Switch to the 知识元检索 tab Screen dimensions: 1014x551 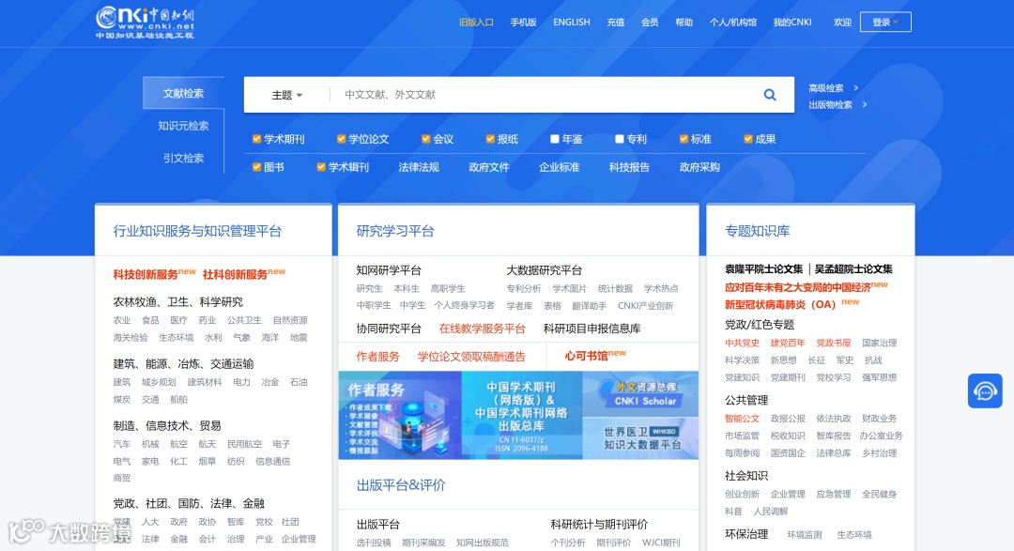pos(184,126)
